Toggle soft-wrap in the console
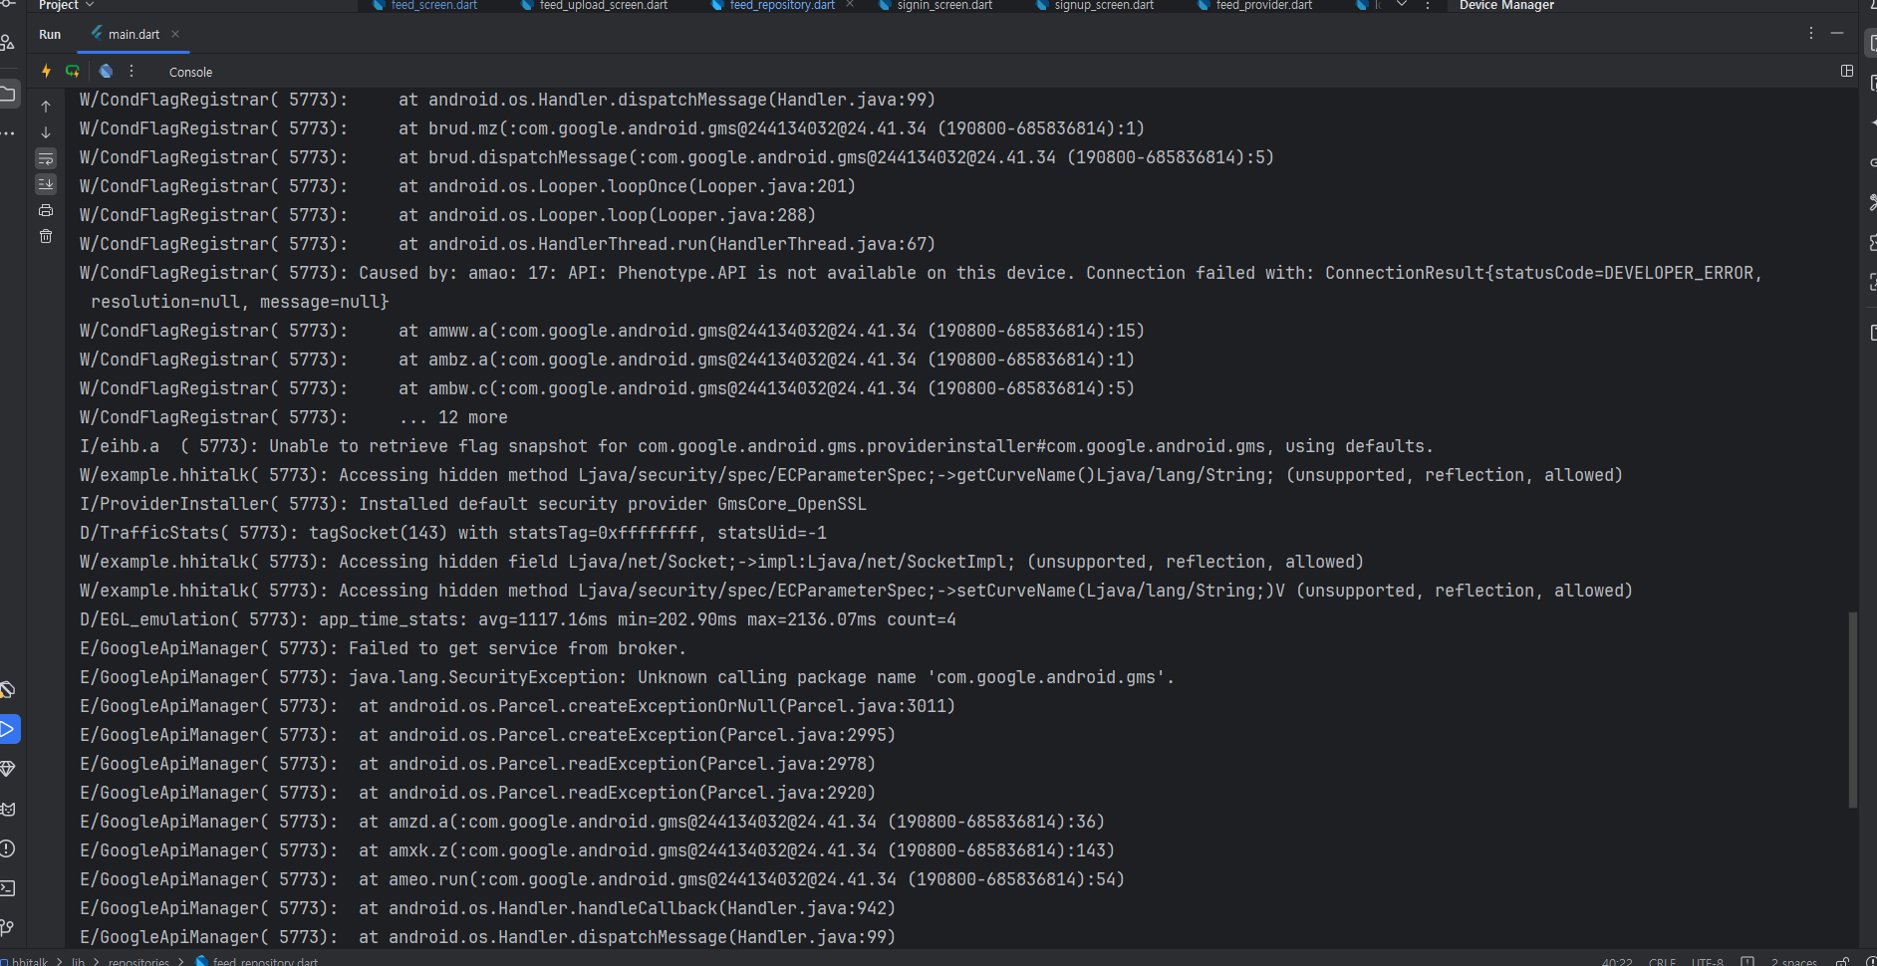Screen dimensions: 1877x966 (x=46, y=158)
